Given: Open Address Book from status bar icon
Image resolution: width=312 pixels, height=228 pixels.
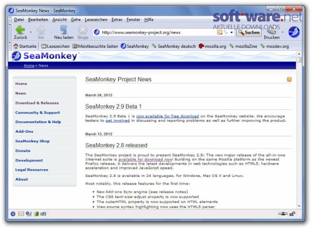Looking at the screenshot, I should (x=36, y=214).
